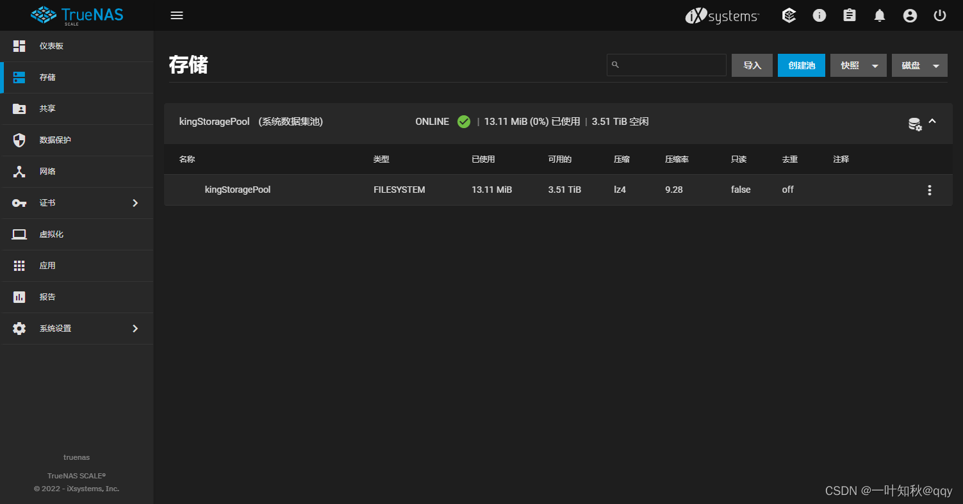Open 报告 in the sidebar
This screenshot has width=963, height=504.
[x=77, y=297]
